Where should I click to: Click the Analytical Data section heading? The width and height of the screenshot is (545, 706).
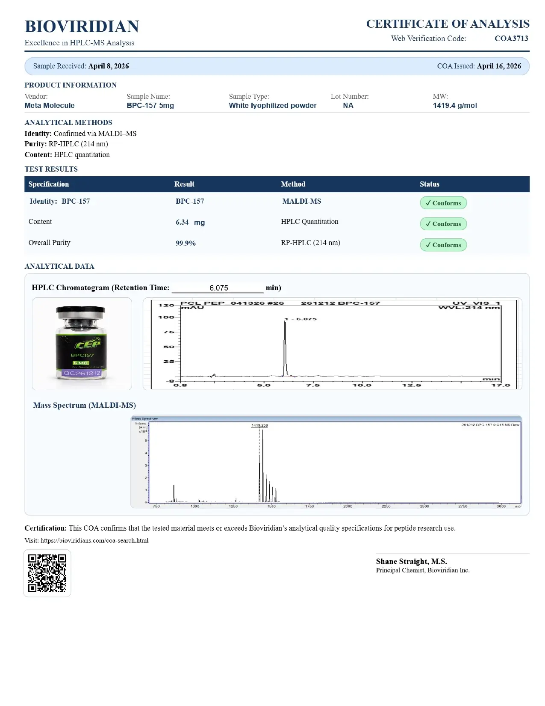pyautogui.click(x=59, y=266)
